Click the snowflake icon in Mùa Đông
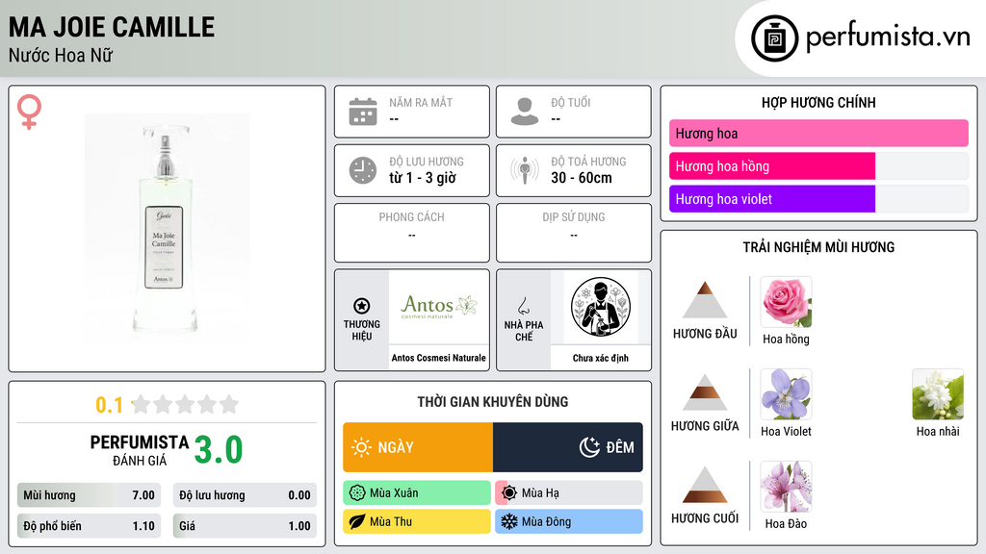Viewport: 986px width, 554px height. 509,521
